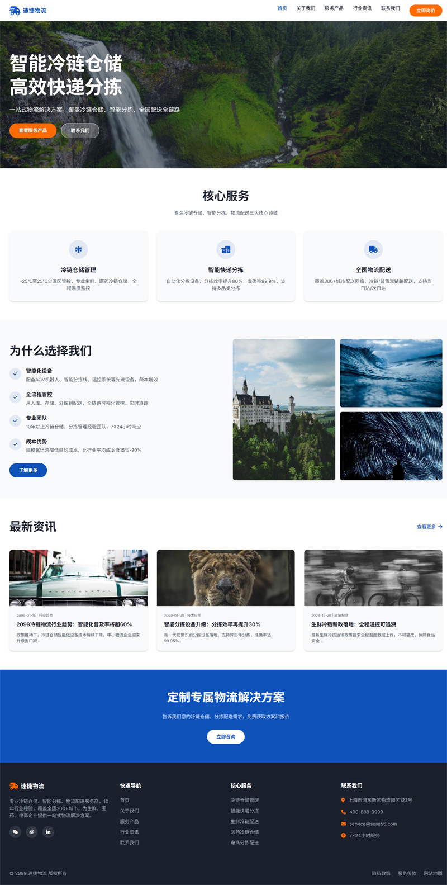Click the nationwide delivery truck icon
This screenshot has height=885, width=447.
[373, 249]
